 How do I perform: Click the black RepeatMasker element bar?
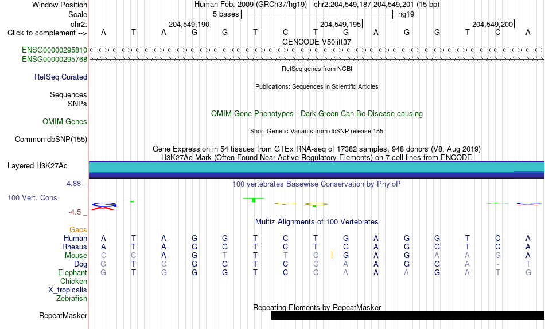408,315
